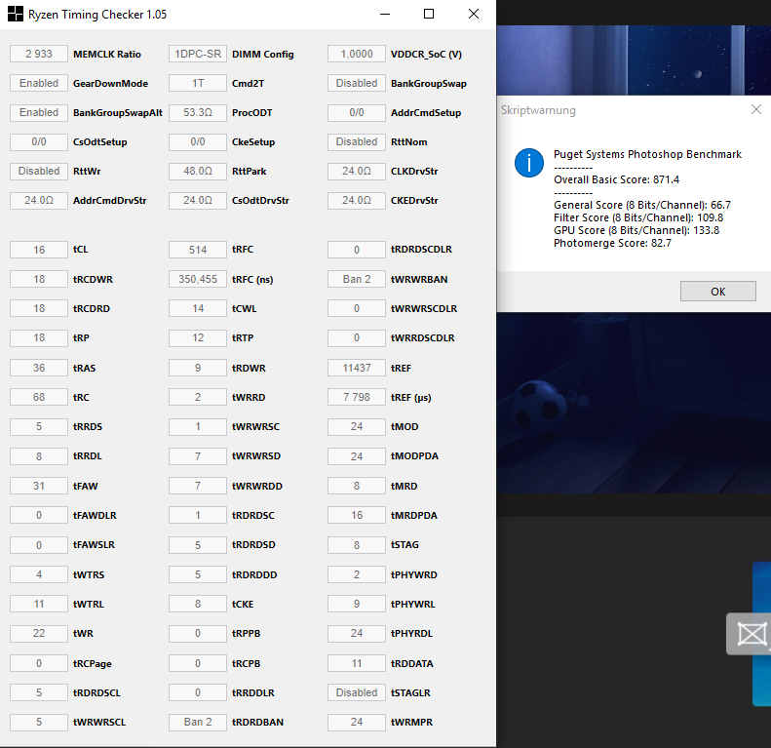Click the RttWr Disabled field

pos(39,172)
